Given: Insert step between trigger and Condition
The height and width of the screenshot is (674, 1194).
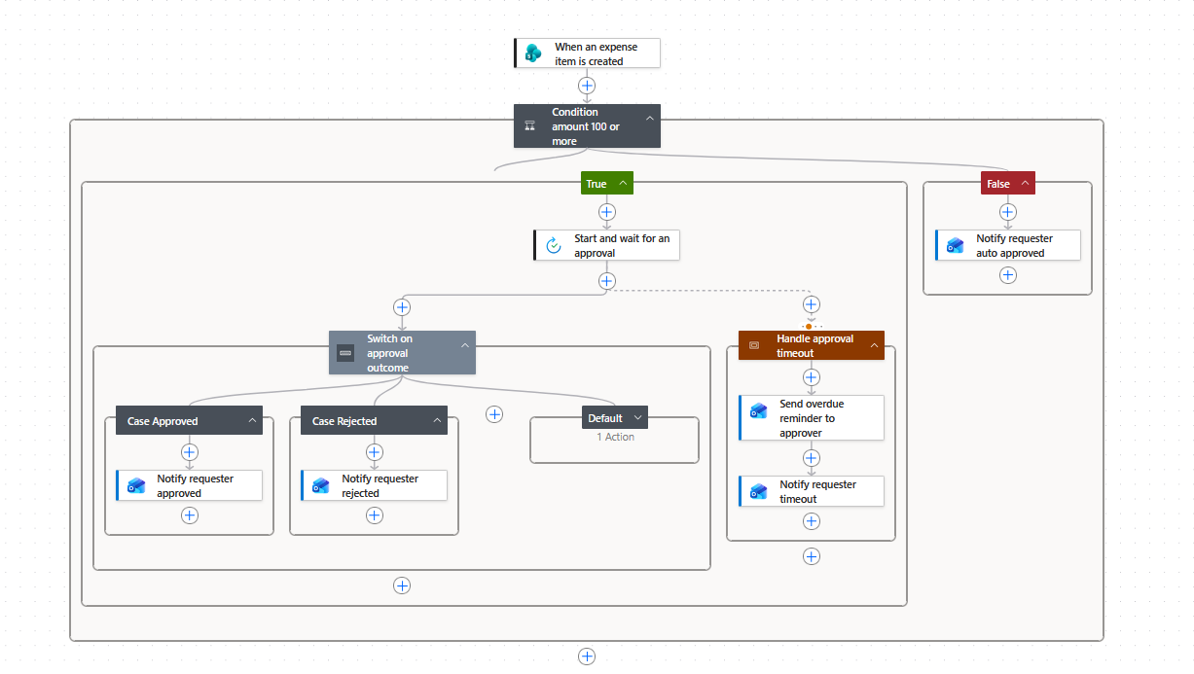Looking at the screenshot, I should pos(587,86).
